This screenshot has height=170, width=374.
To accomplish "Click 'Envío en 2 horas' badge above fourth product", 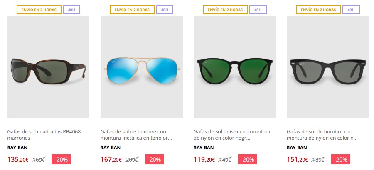I will (x=318, y=10).
